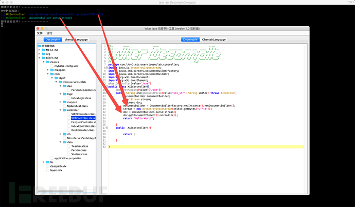
Task: Click the MyBatsTest.class file icon
Action: click(65, 106)
